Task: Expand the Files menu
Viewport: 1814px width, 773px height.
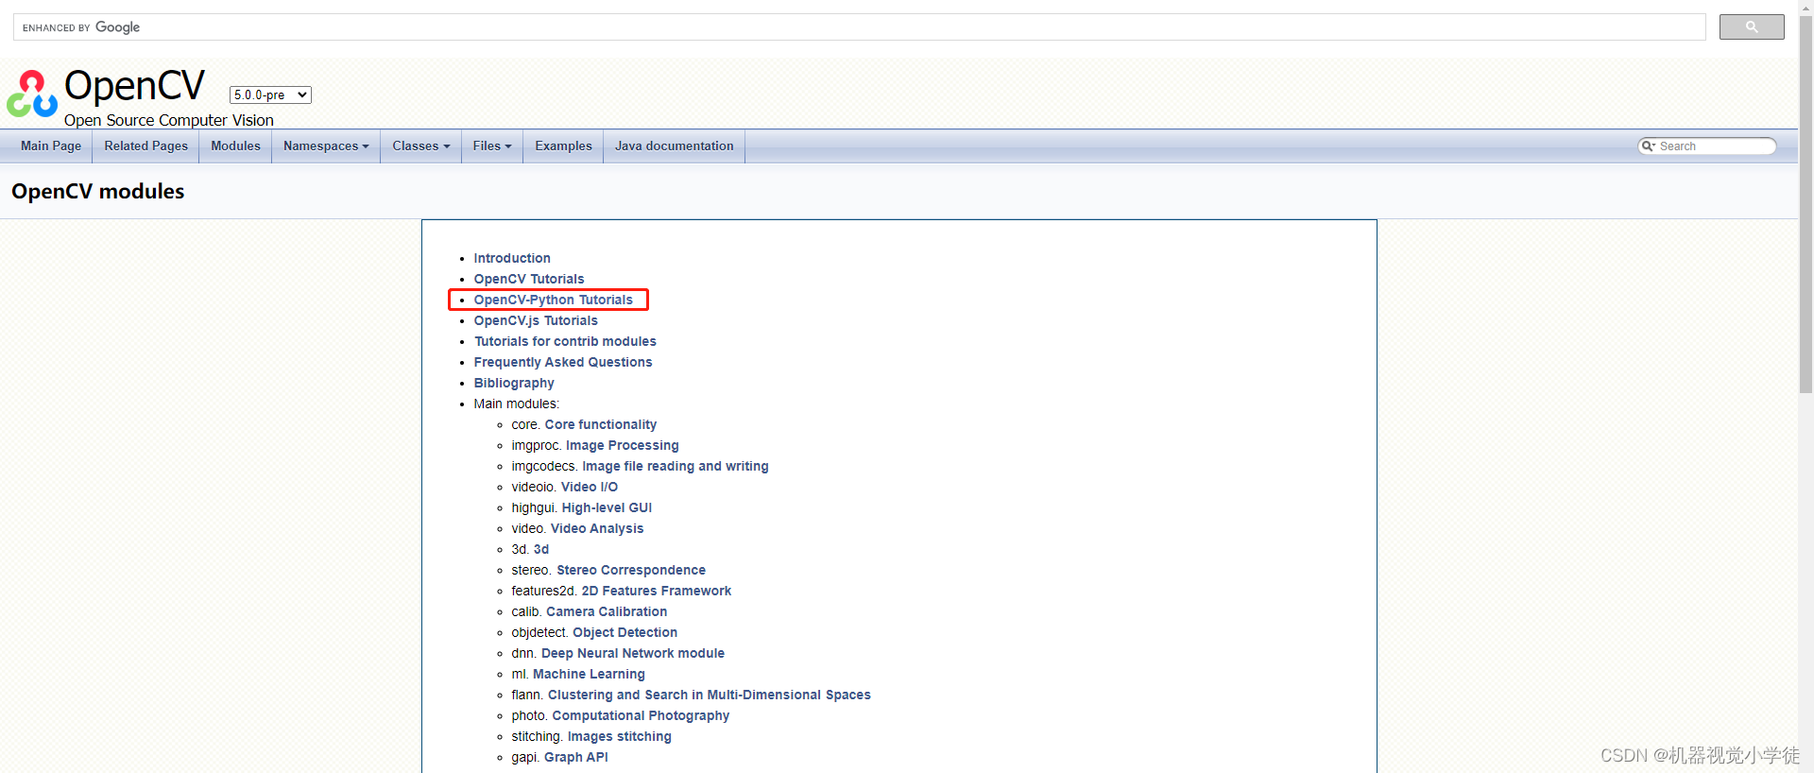Action: (x=492, y=146)
